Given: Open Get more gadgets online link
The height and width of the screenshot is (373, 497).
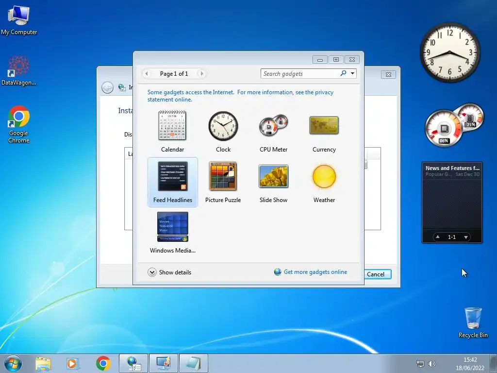Looking at the screenshot, I should (x=315, y=272).
